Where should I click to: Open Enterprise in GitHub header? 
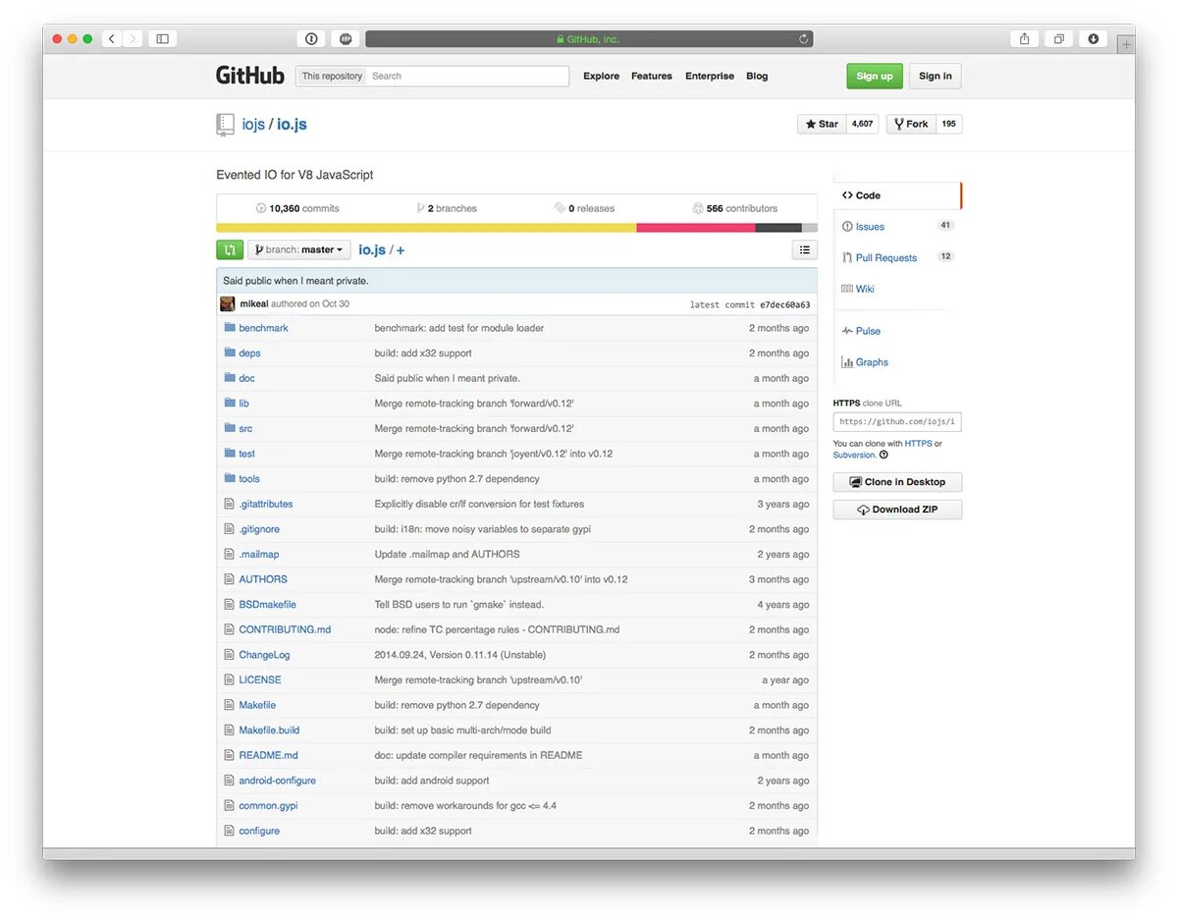(710, 76)
